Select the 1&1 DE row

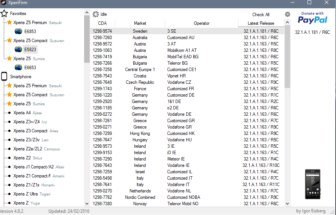(x=187, y=101)
